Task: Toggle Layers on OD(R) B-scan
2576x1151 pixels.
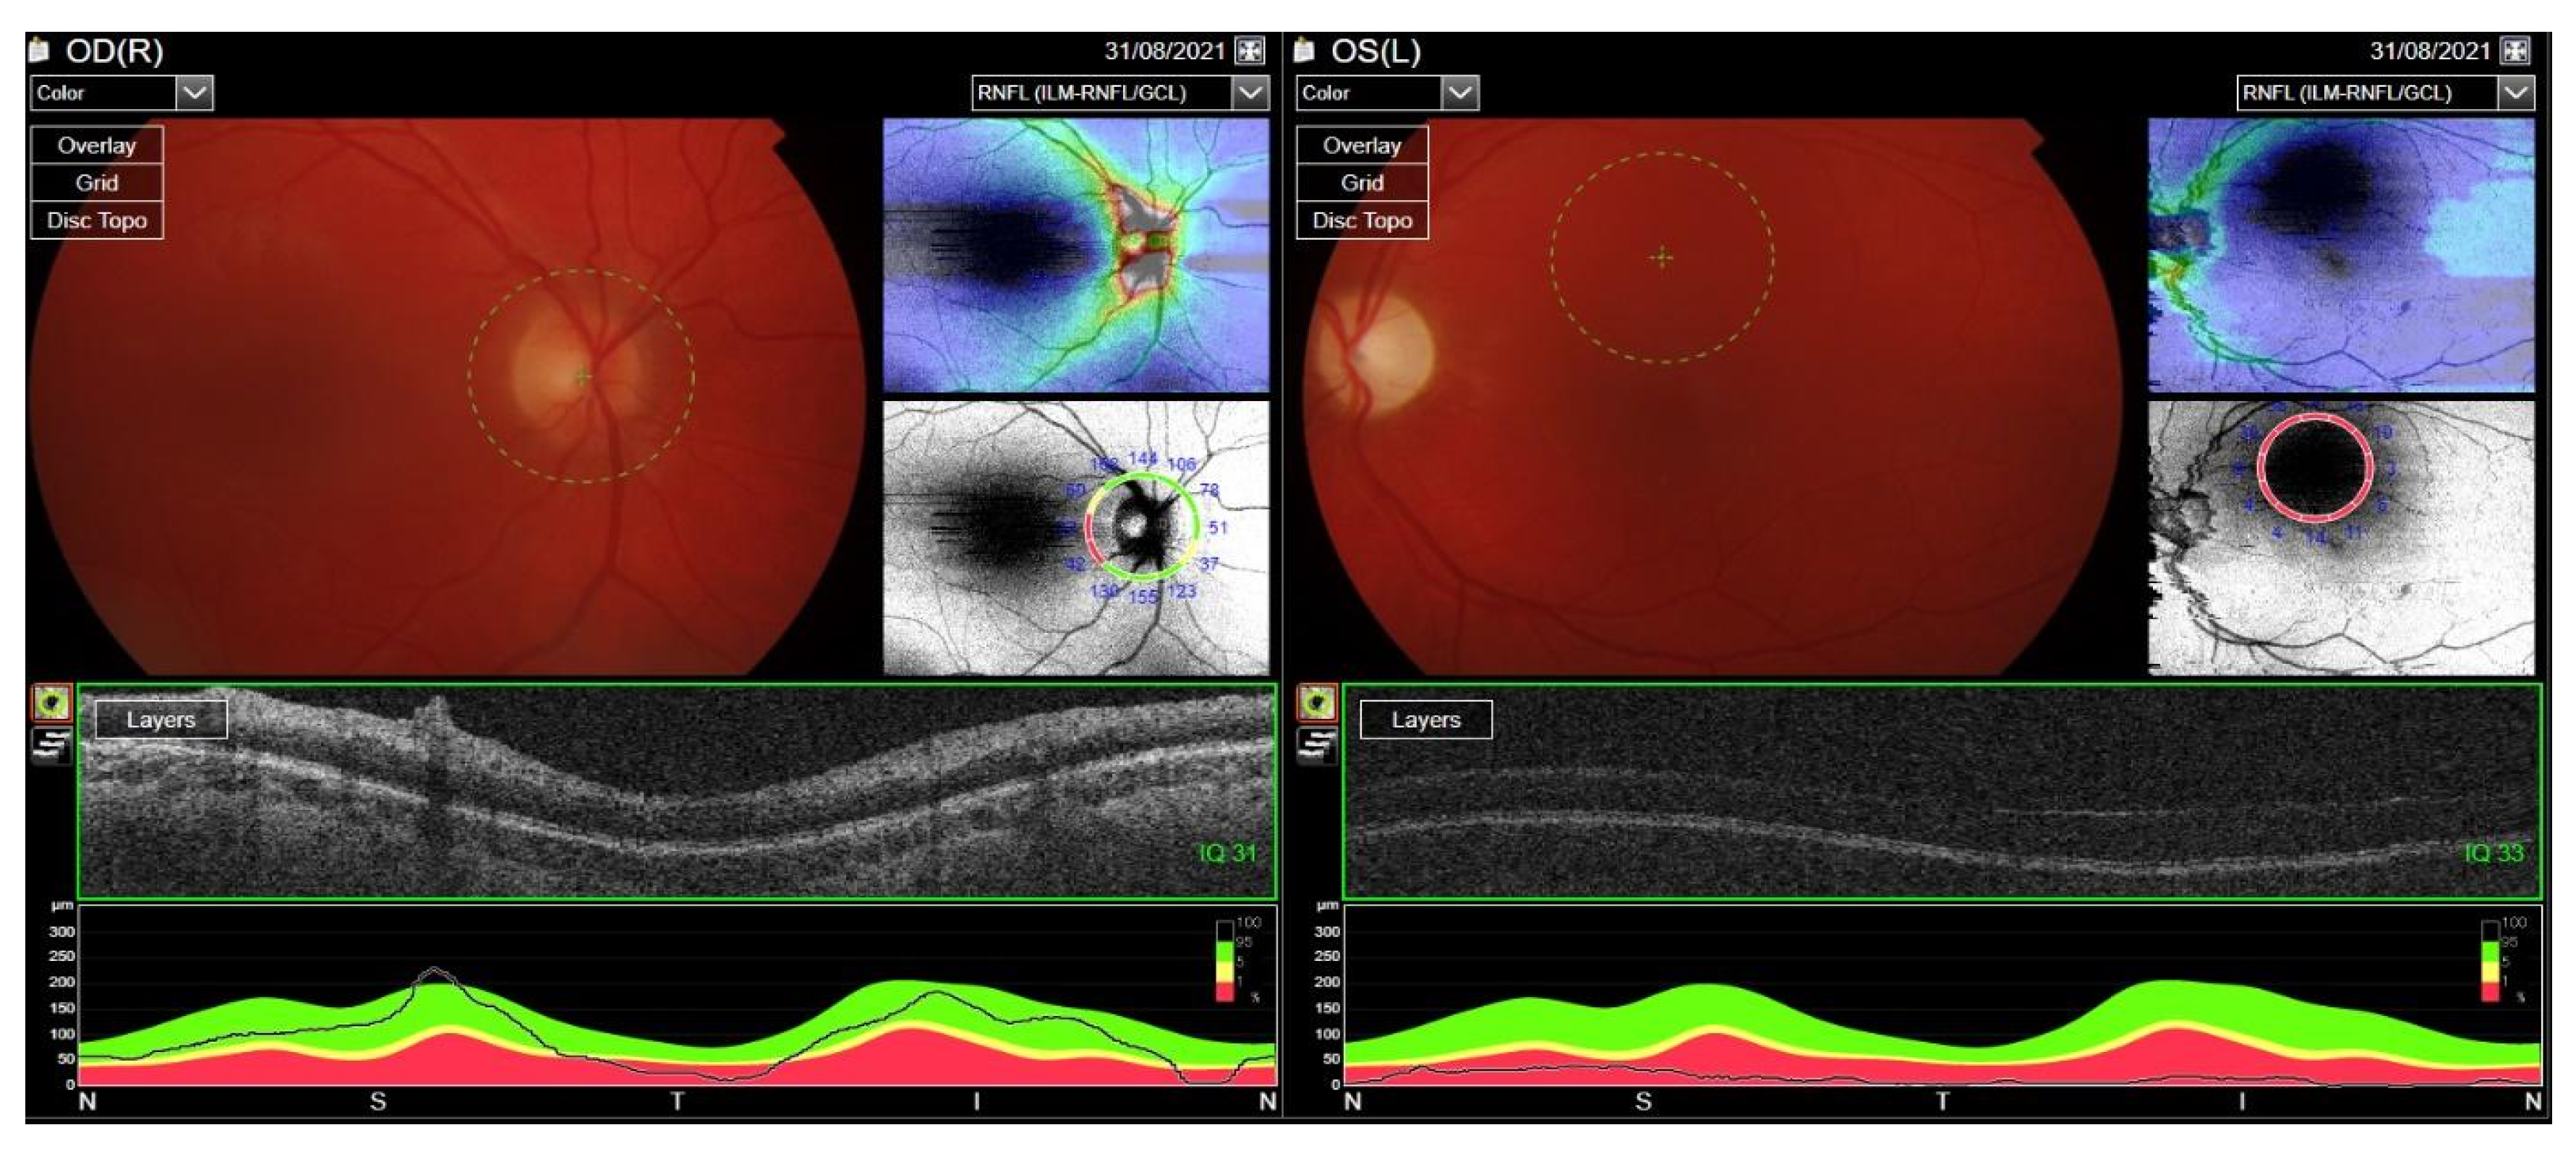Action: click(x=161, y=720)
